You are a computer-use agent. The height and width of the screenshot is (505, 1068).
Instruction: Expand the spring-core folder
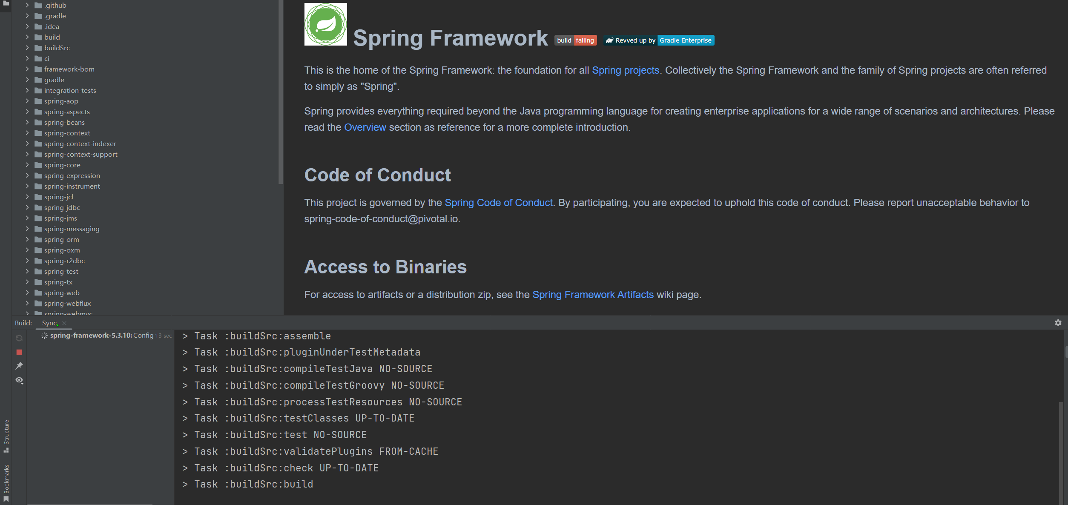(27, 165)
